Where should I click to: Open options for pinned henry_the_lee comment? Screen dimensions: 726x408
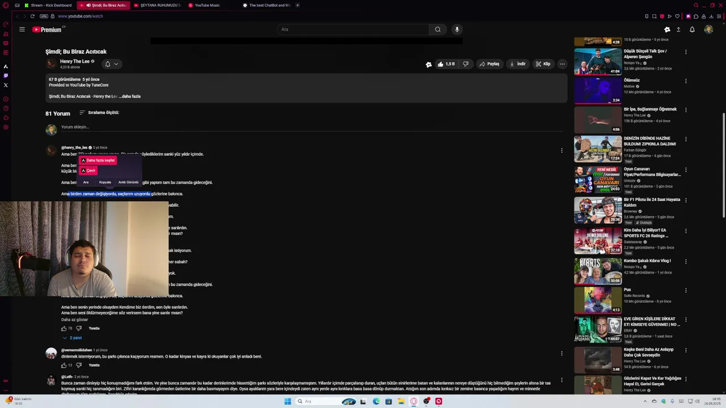[562, 151]
